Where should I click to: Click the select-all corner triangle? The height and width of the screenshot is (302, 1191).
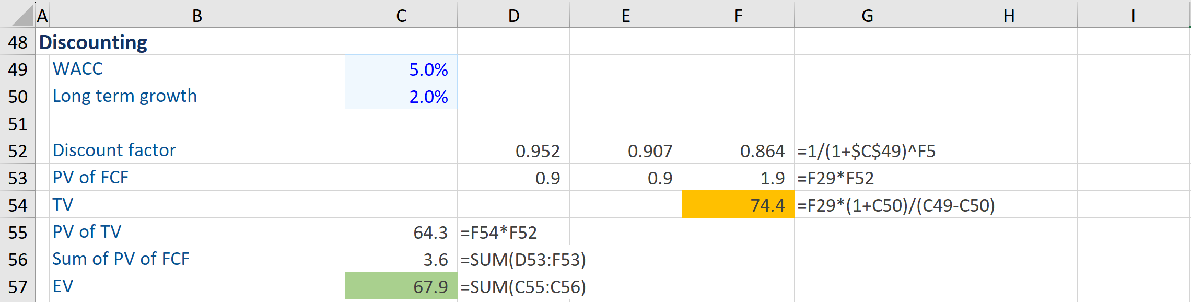pos(22,15)
